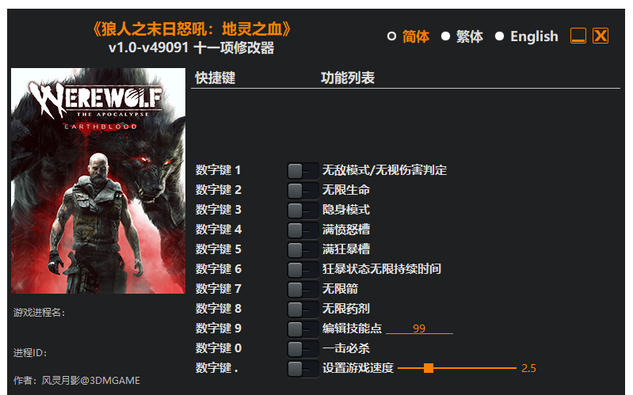Image resolution: width=633 pixels, height=395 pixels.
Task: Click version text v1.0-v49091
Action: coord(149,47)
